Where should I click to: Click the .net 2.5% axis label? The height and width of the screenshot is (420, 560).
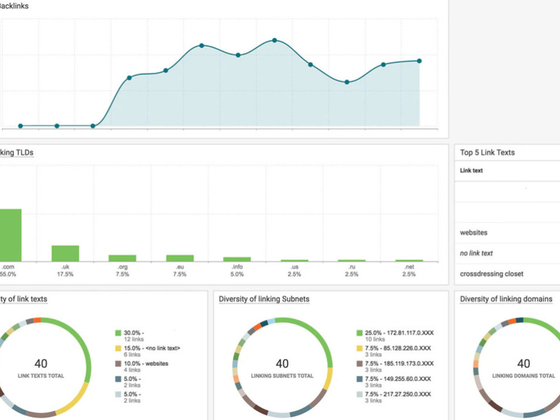(409, 270)
